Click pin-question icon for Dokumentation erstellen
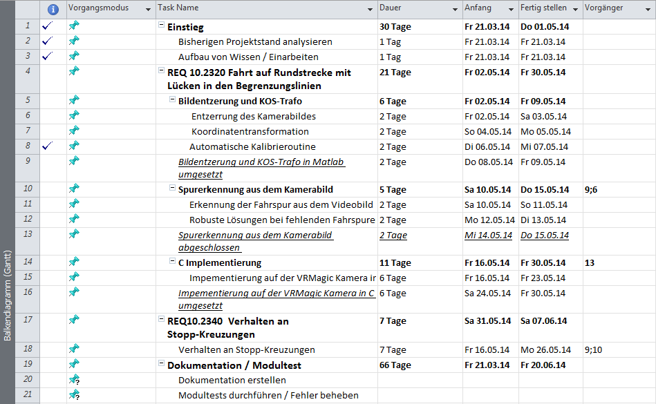The height and width of the screenshot is (404, 656). coord(74,380)
